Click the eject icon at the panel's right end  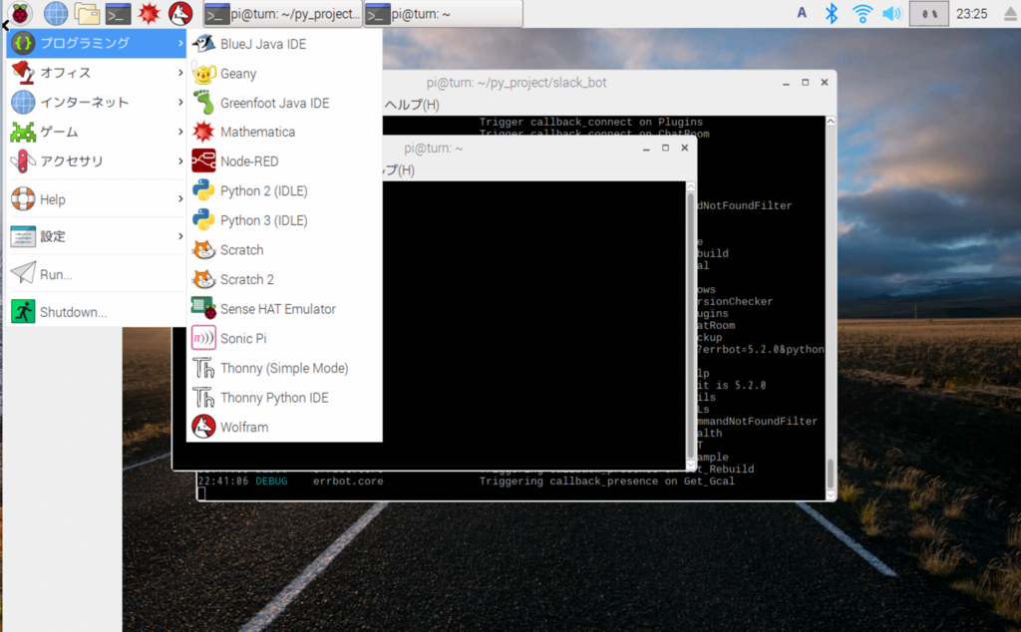1010,14
